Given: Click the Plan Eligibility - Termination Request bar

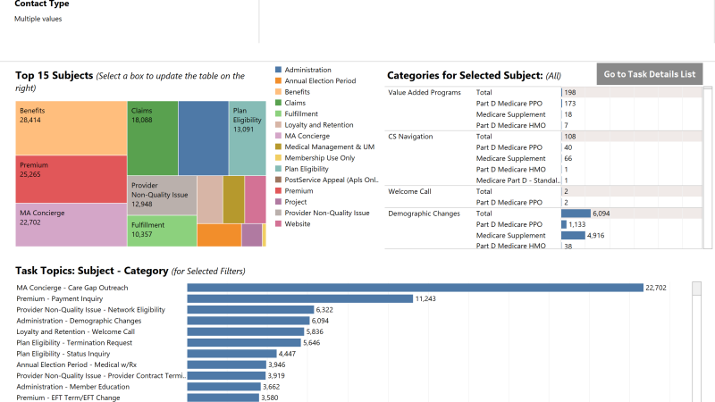Looking at the screenshot, I should coord(244,342).
